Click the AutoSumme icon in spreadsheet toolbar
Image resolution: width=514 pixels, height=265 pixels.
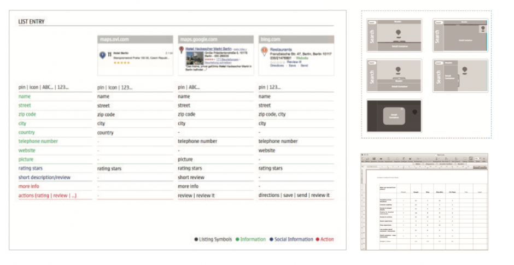[x=437, y=158]
